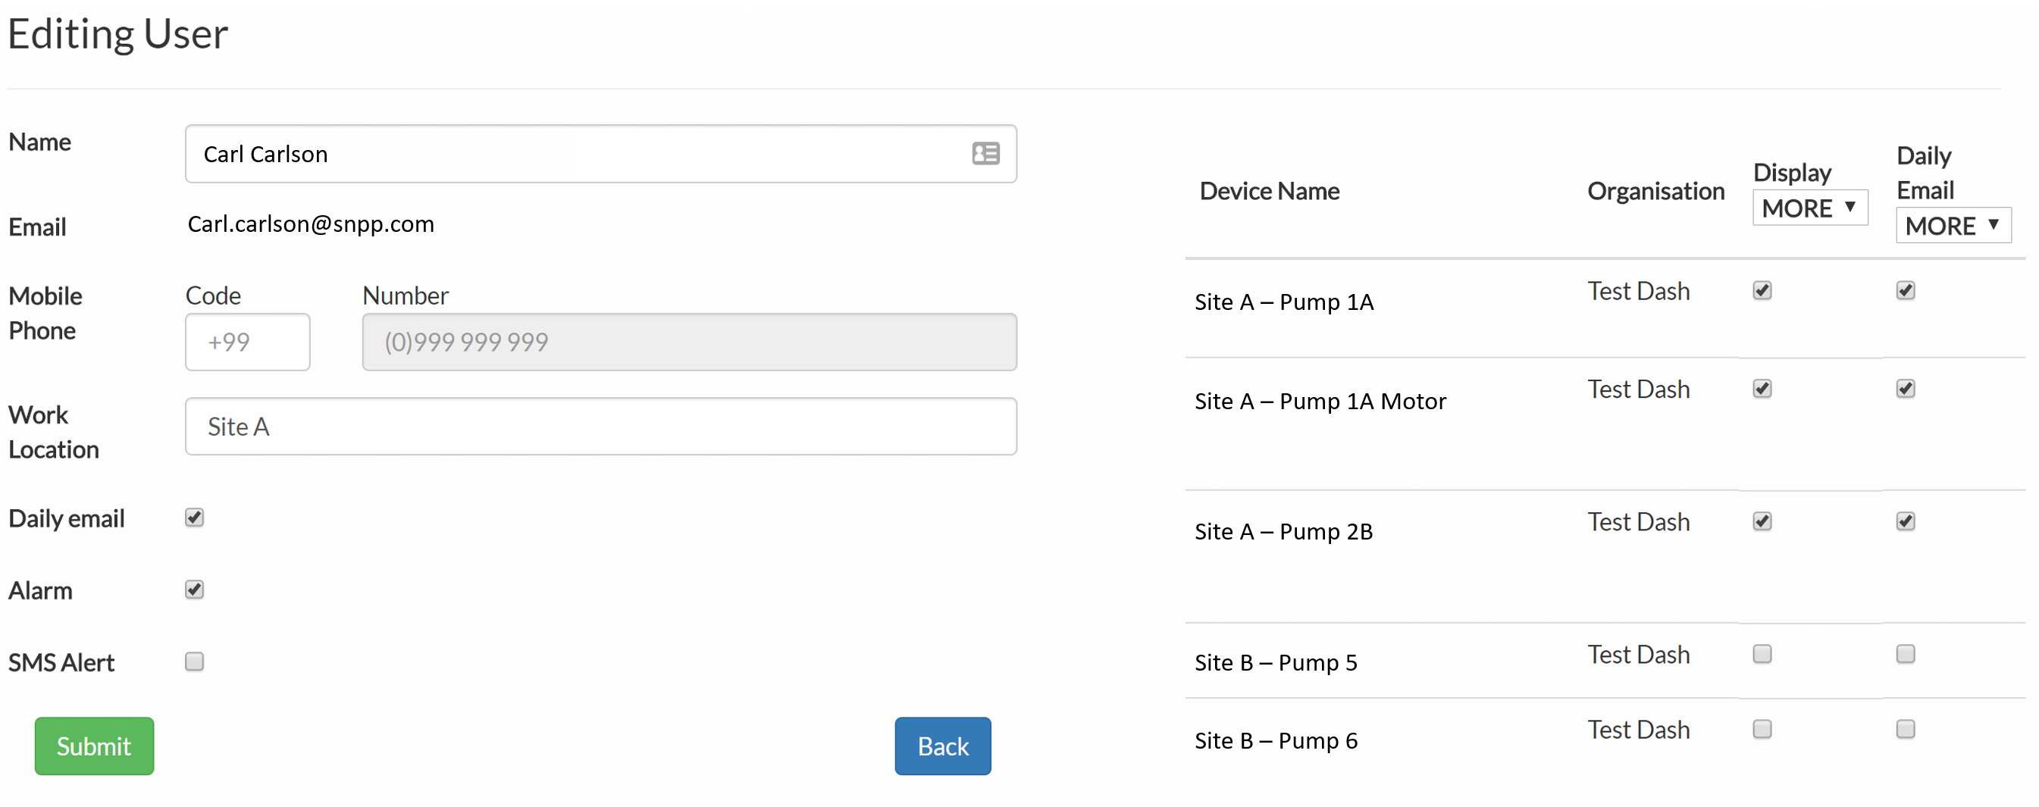This screenshot has width=2039, height=807.
Task: Enable Daily Email for Site B – Pump 5
Action: [1906, 653]
